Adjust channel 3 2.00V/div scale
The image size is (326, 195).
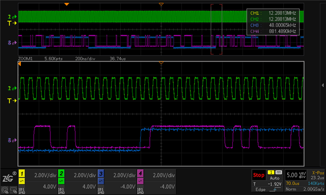124,175
